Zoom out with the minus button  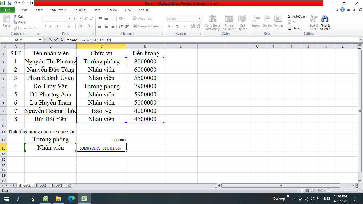pyautogui.click(x=329, y=190)
